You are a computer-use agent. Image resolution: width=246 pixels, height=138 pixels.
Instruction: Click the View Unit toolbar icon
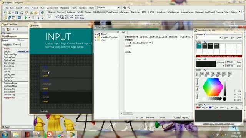click(5, 18)
